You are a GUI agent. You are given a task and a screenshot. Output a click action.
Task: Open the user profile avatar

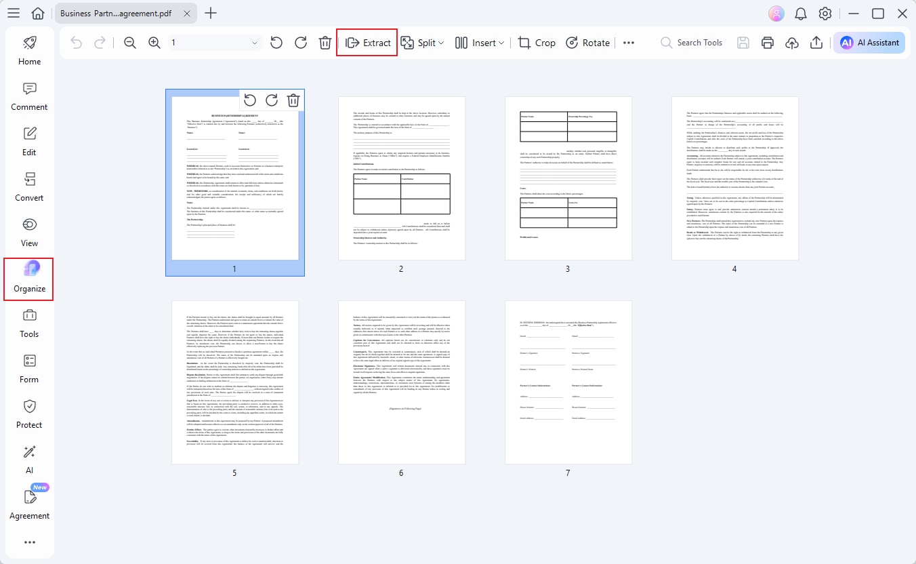pyautogui.click(x=776, y=14)
